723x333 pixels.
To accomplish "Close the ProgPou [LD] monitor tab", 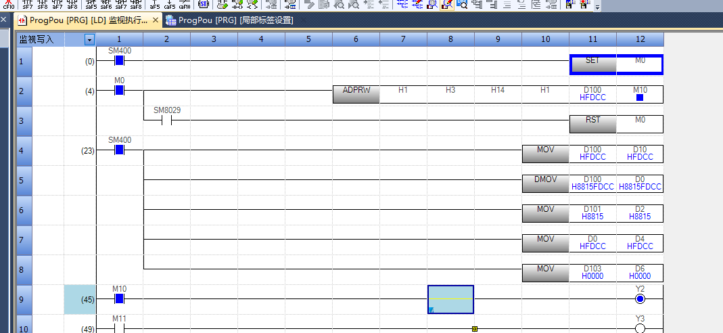I will point(156,20).
